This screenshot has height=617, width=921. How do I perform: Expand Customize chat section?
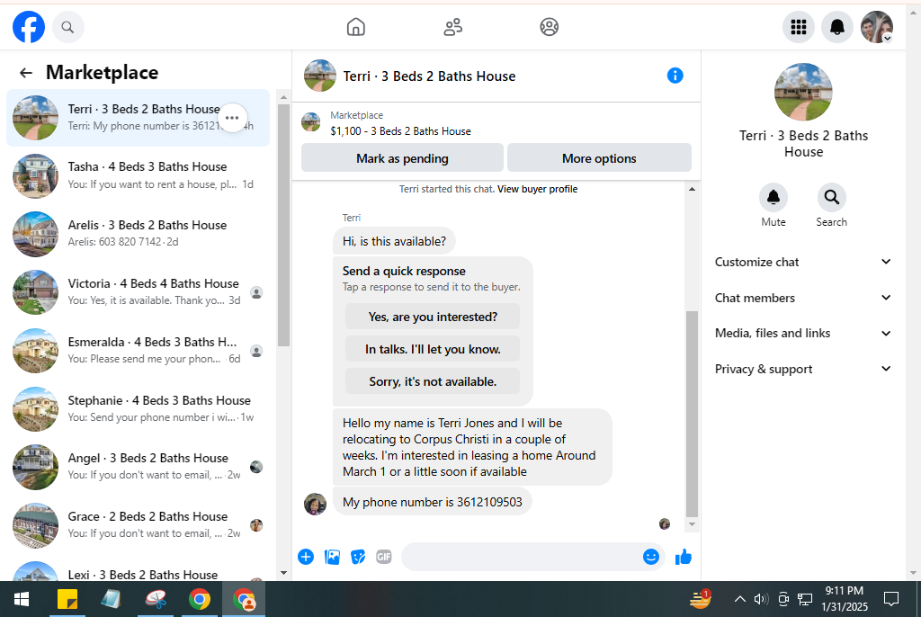click(803, 262)
